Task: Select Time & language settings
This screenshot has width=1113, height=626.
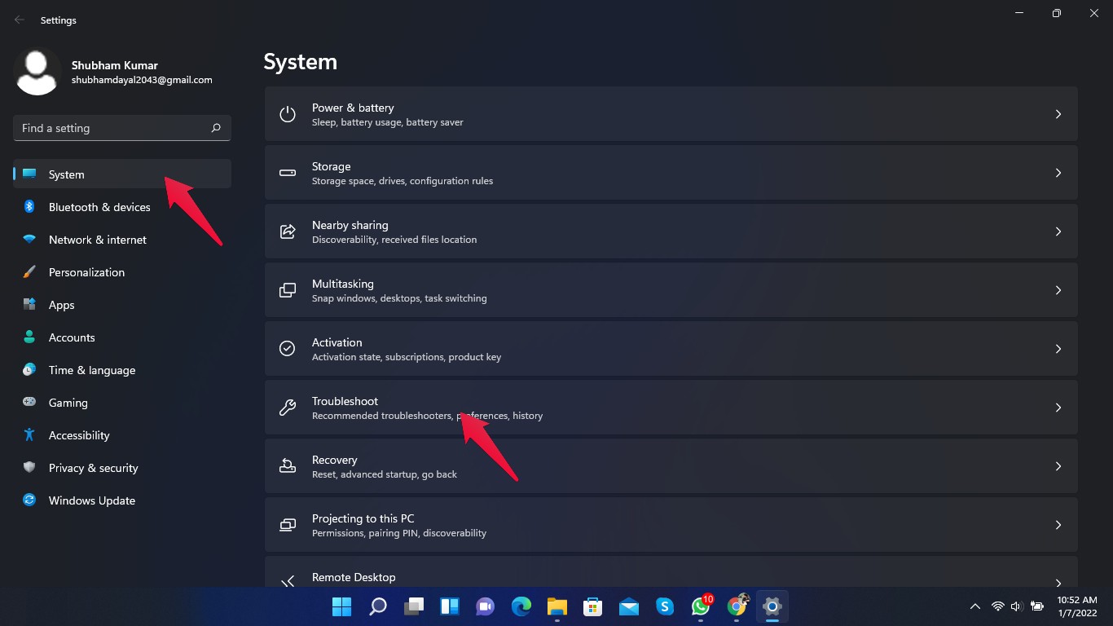Action: pos(91,370)
